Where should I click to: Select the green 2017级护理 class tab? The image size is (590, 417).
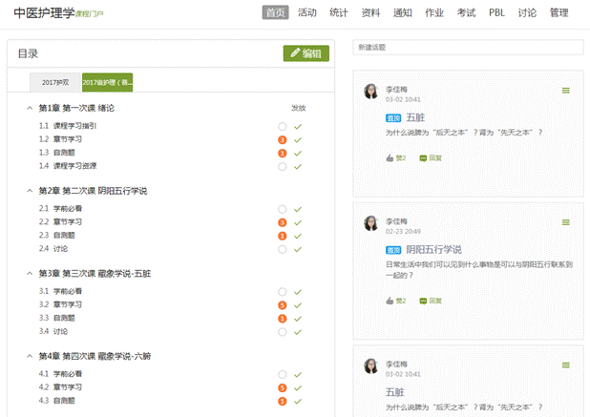pos(107,82)
